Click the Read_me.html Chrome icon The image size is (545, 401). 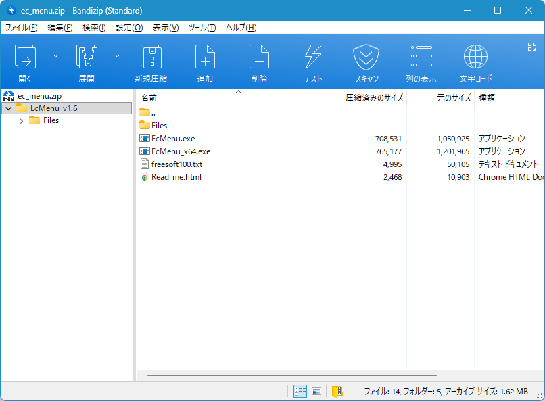[x=145, y=177]
